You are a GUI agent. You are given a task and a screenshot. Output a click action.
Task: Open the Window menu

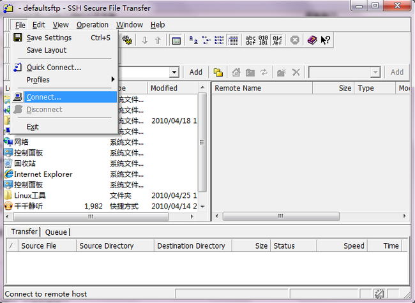(130, 25)
